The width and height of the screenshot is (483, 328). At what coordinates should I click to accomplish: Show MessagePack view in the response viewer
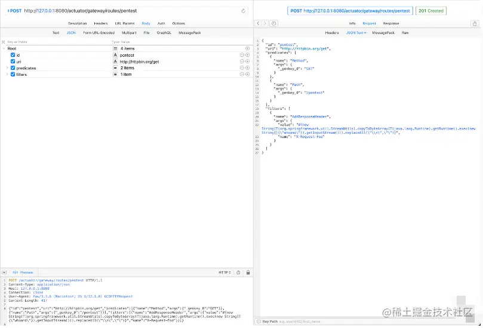click(383, 33)
